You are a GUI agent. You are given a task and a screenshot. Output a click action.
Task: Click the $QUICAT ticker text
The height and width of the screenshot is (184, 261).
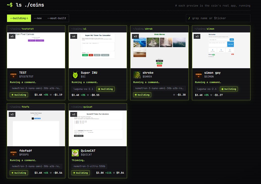tap(86, 155)
